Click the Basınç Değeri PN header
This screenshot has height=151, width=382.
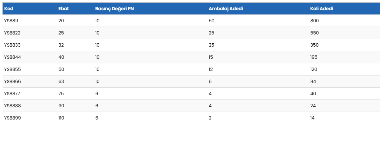coord(114,9)
